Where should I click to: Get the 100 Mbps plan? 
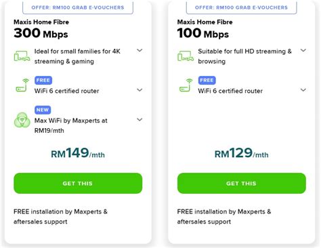tap(242, 183)
